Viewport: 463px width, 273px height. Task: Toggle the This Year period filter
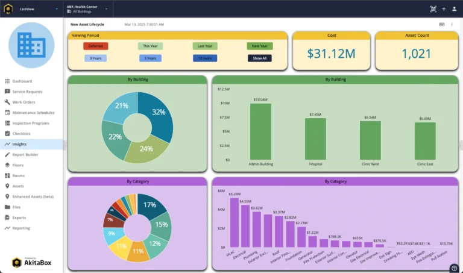pos(150,46)
